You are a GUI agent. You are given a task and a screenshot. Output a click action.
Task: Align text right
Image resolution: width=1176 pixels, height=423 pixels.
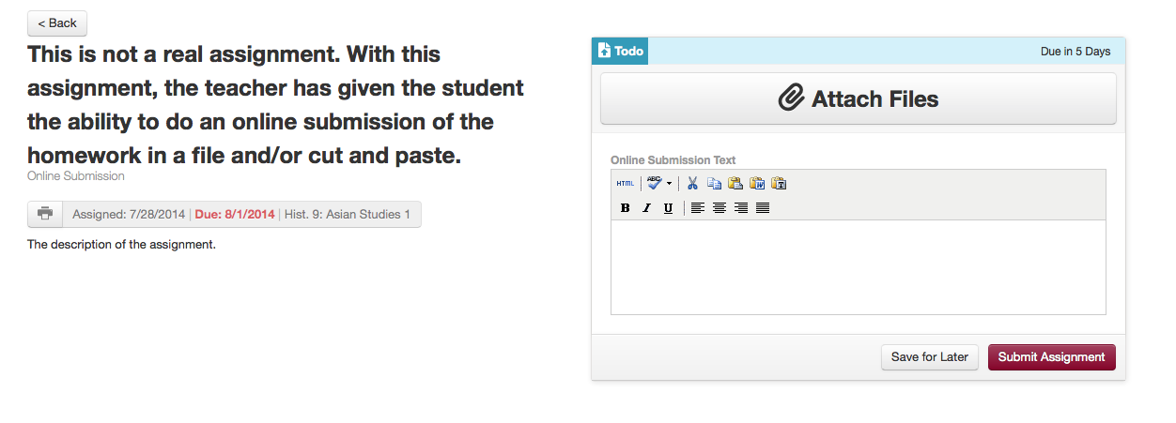coord(741,208)
